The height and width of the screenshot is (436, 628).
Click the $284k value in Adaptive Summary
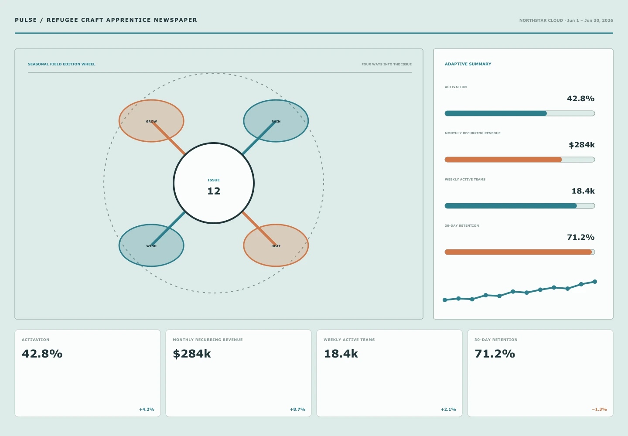[x=582, y=145]
